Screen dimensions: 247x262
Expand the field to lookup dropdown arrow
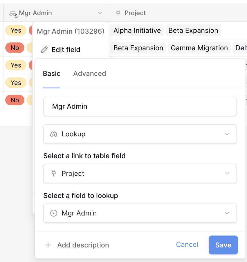click(x=227, y=213)
